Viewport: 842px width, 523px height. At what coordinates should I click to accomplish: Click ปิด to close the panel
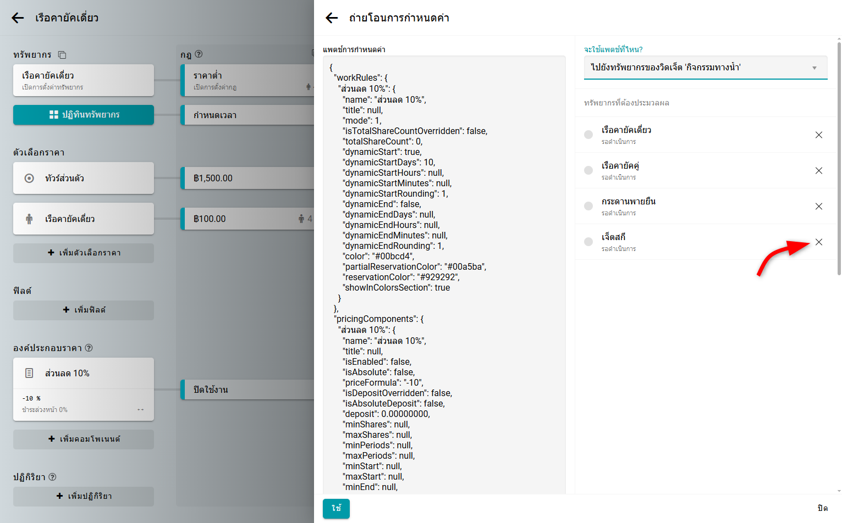[x=822, y=508]
